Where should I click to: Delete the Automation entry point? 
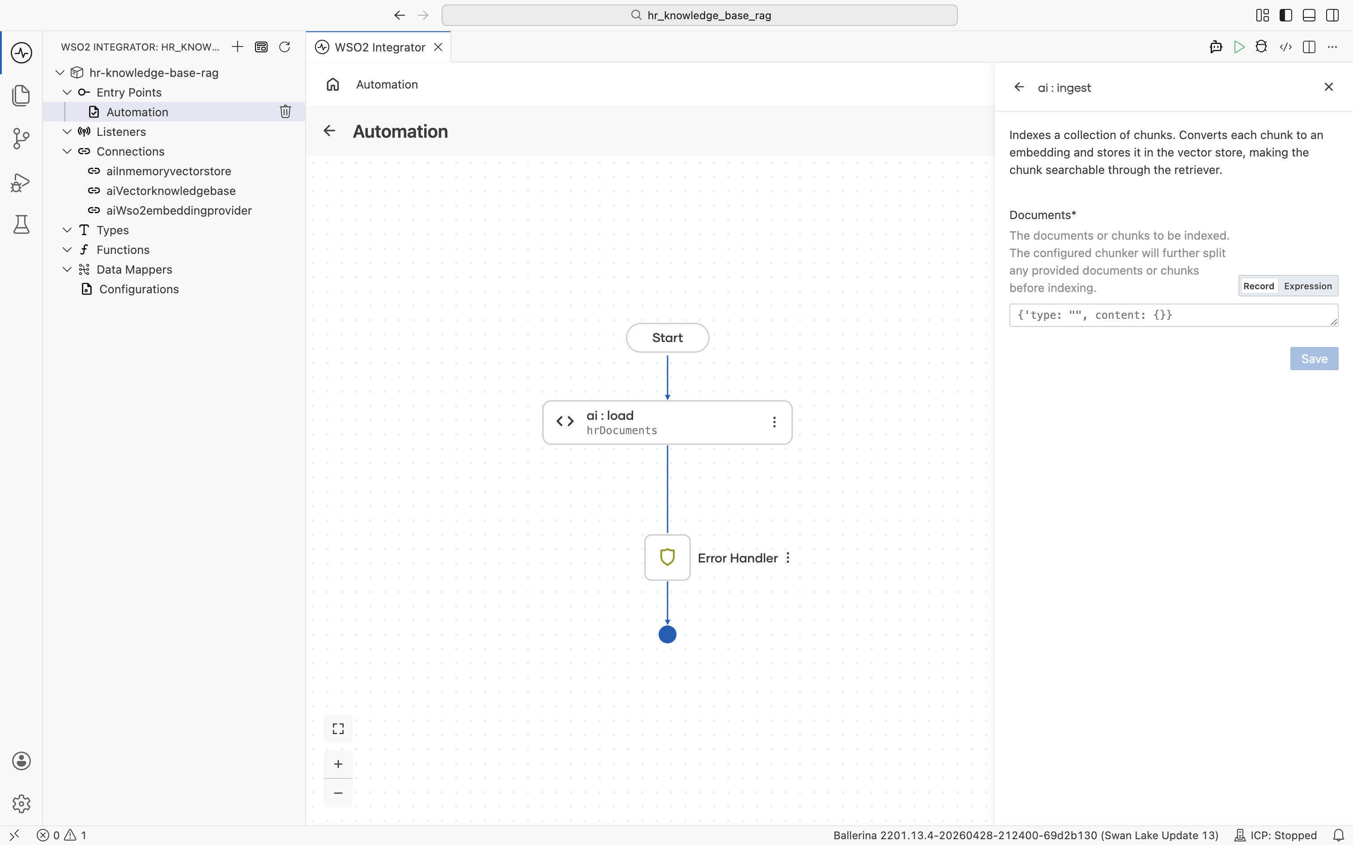click(285, 112)
